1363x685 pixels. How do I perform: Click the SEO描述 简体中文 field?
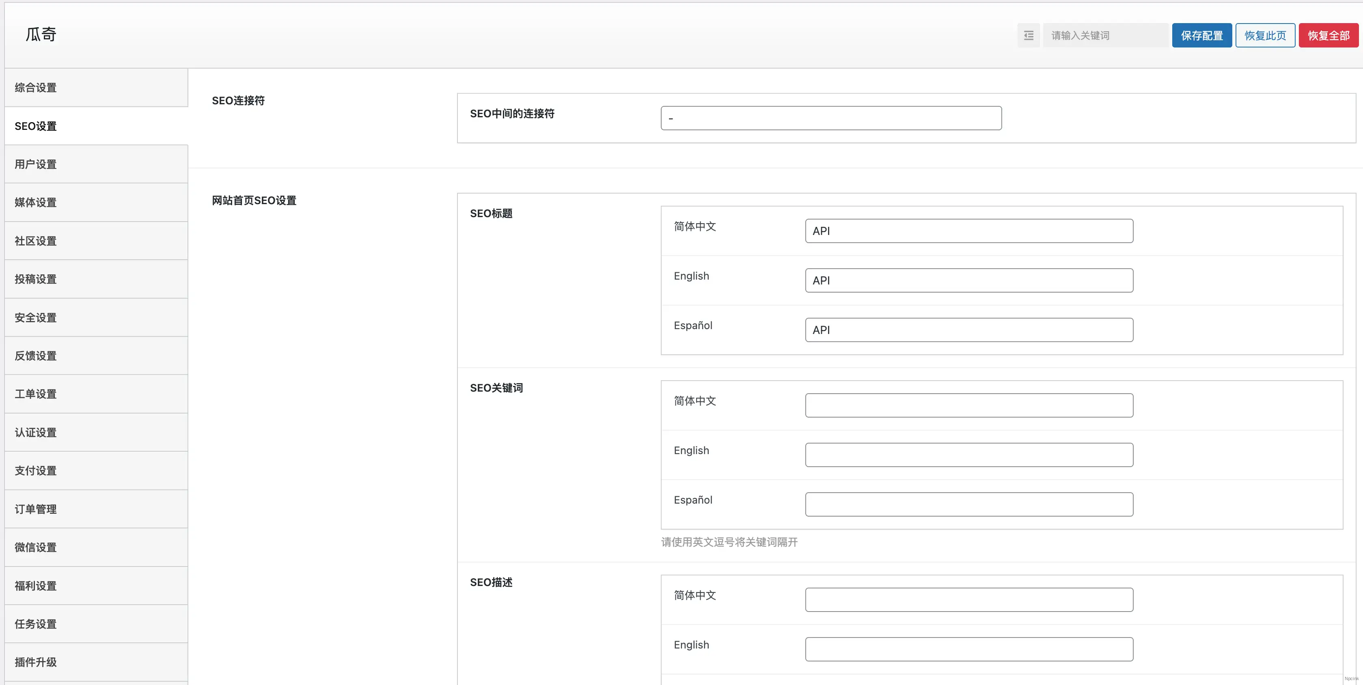point(969,600)
